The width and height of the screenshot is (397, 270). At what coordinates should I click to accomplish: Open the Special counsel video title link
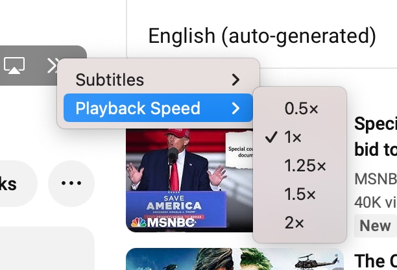pos(376,136)
